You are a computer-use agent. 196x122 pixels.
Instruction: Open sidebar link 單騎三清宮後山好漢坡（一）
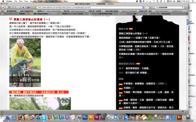coord(133,34)
